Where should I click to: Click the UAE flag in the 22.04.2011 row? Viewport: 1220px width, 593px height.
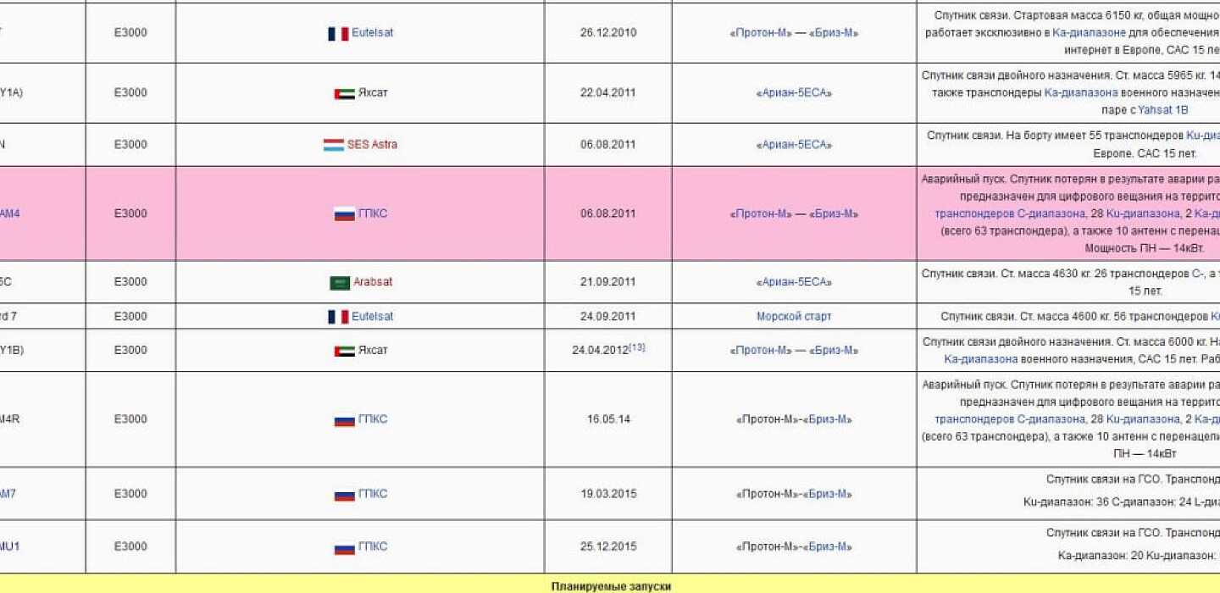click(x=344, y=94)
